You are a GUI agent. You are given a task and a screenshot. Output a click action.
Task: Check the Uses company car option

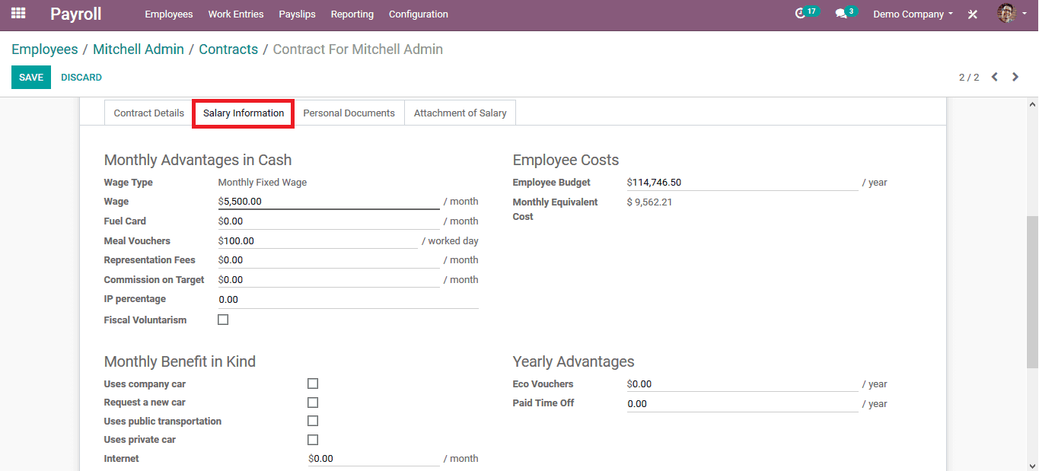[x=312, y=383]
